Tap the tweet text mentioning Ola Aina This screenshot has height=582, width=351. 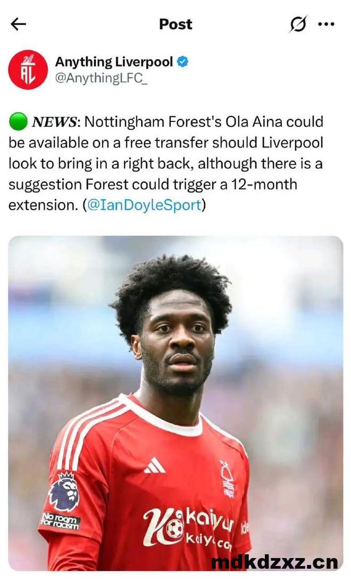(166, 163)
